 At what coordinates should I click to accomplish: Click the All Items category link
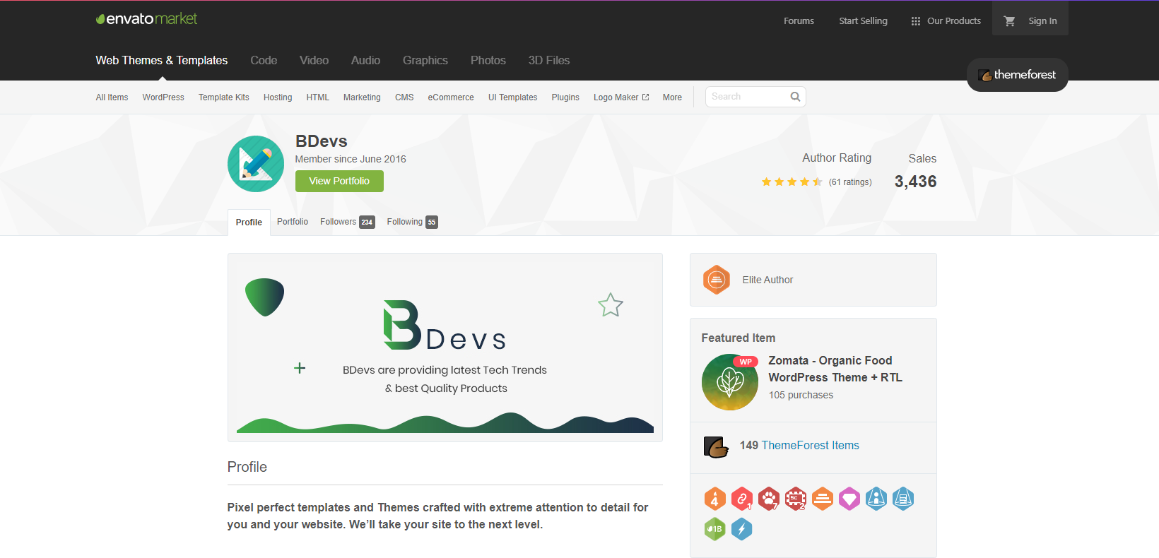[112, 97]
